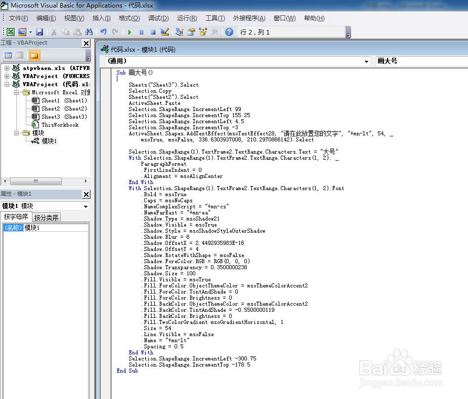Open the Toolbox icon
This screenshot has height=399, width=468.
[215, 32]
